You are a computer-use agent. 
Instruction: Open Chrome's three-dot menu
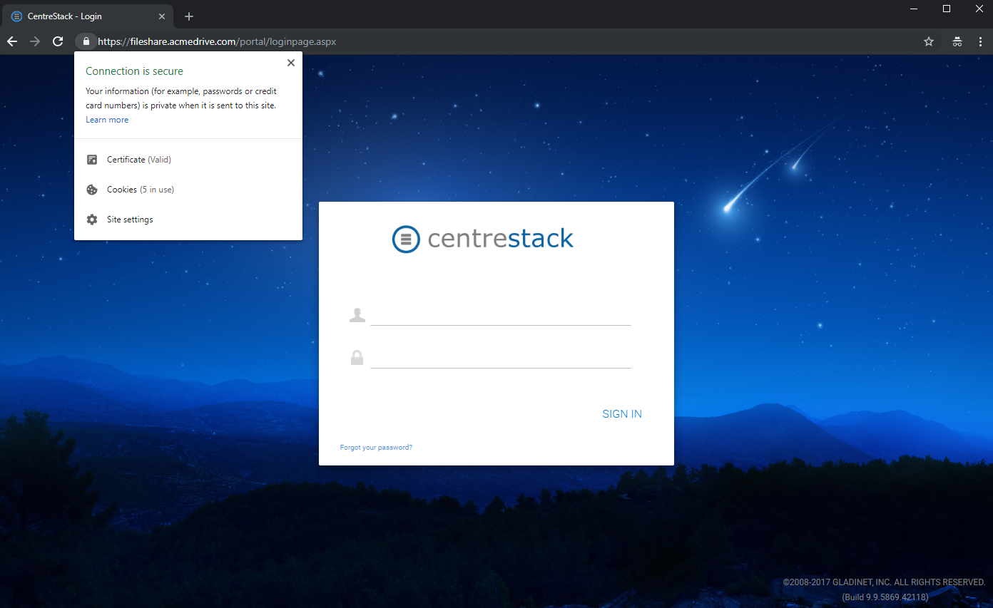point(981,41)
